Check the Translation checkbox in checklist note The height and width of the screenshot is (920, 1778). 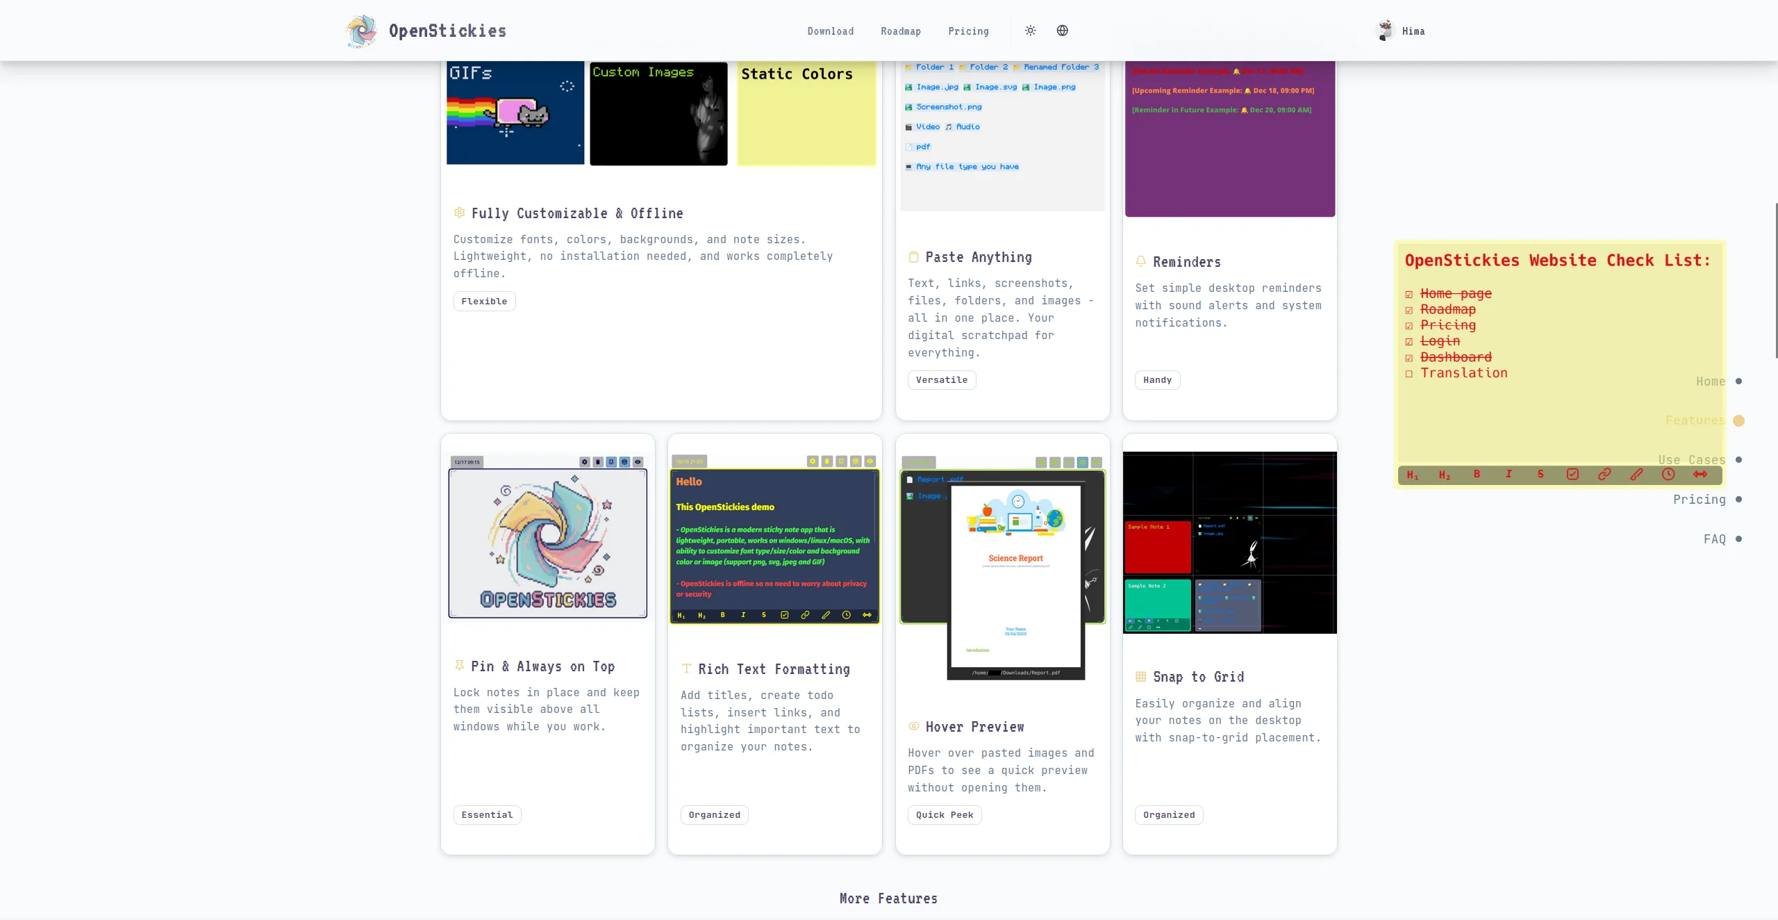[x=1409, y=374]
